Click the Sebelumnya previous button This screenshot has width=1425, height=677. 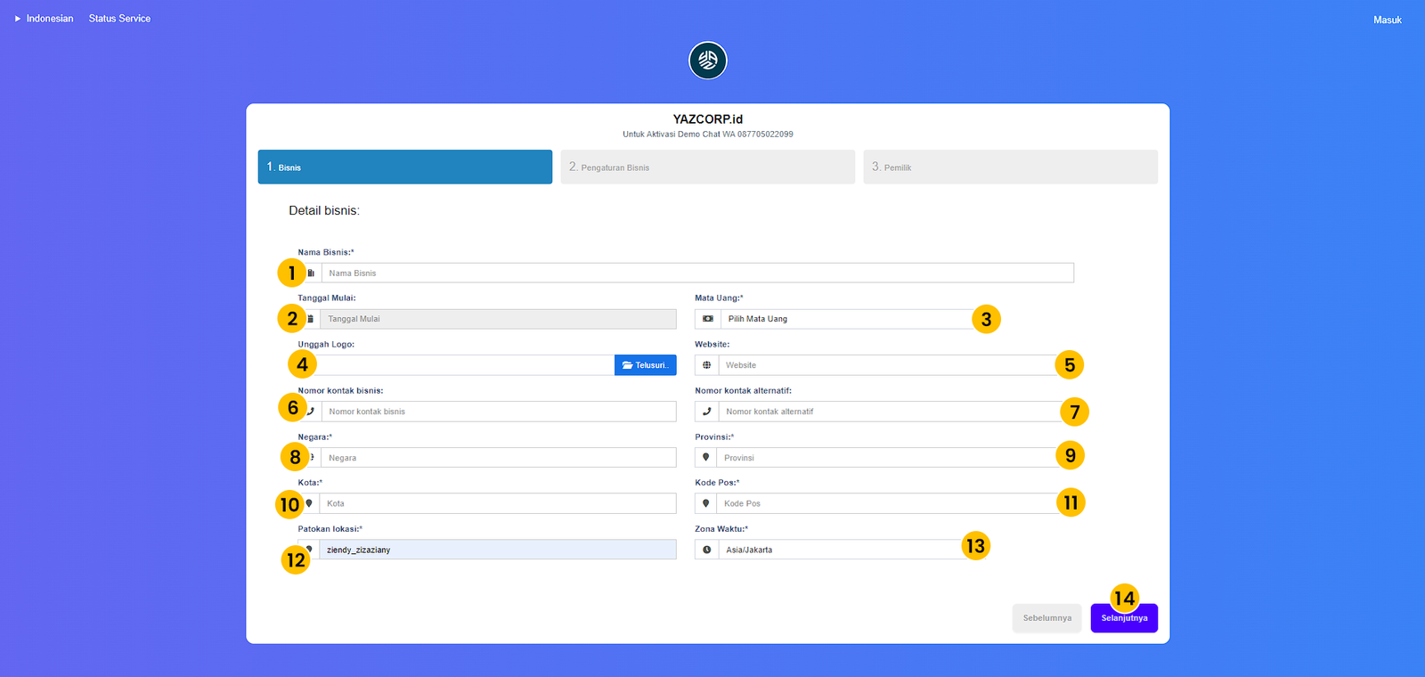(x=1047, y=618)
